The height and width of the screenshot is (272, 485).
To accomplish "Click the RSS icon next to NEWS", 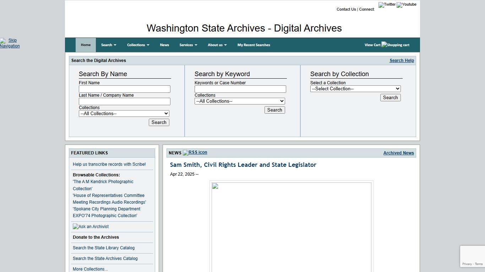I will coord(195,152).
